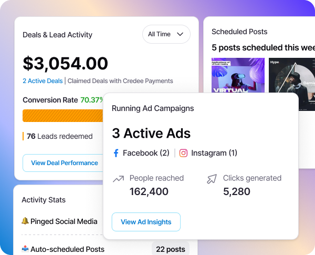This screenshot has width=315, height=255.
Task: Click the 22 posts badge
Action: click(x=171, y=249)
